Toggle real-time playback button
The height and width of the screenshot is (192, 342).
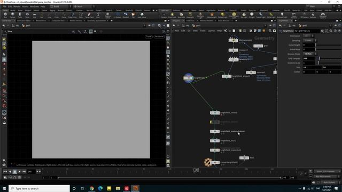(5, 178)
